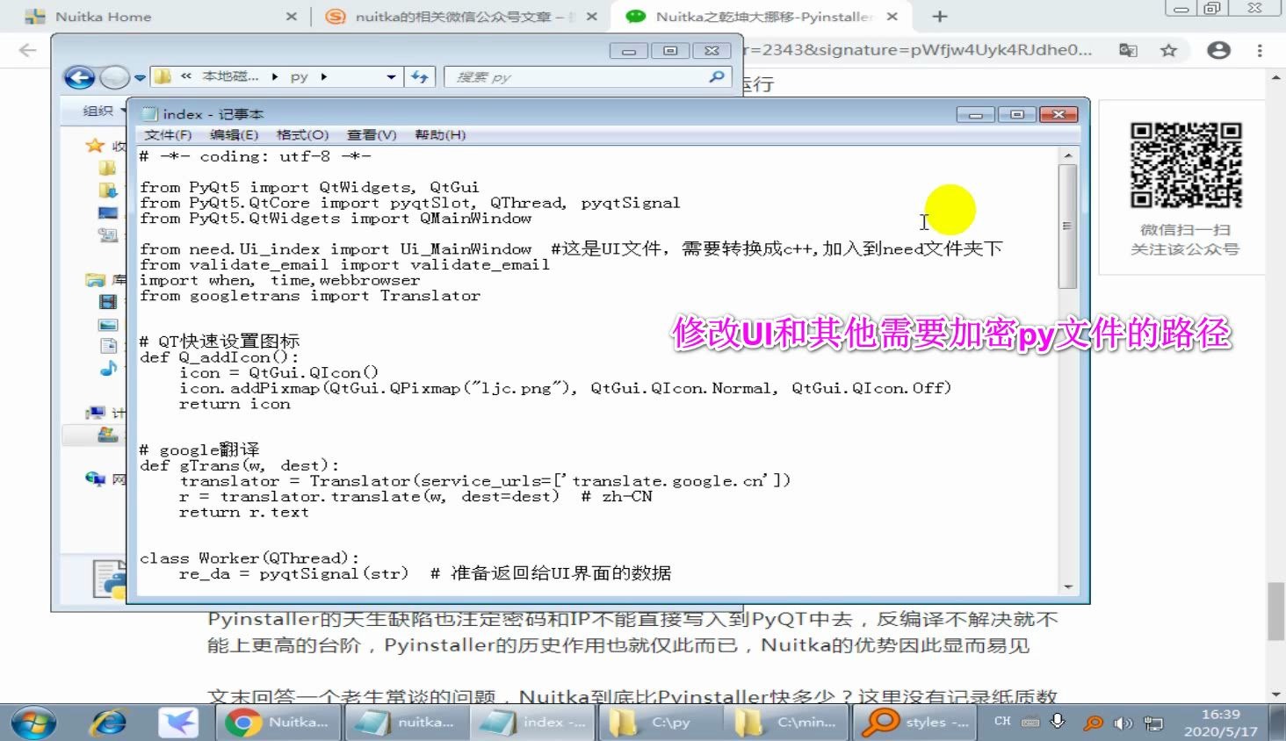Open the 帮助(H) menu in Notepad

tap(440, 134)
